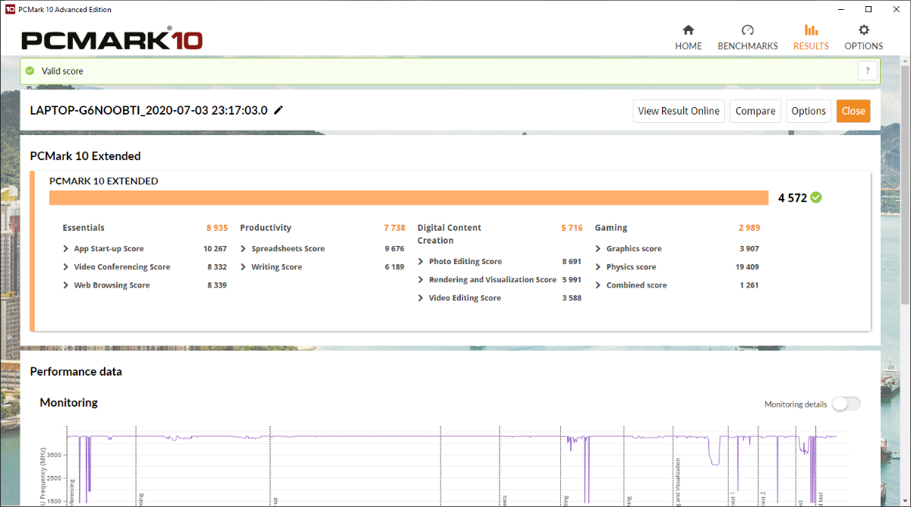The width and height of the screenshot is (911, 507).
Task: Click the pencil icon to rename result
Action: click(x=279, y=110)
